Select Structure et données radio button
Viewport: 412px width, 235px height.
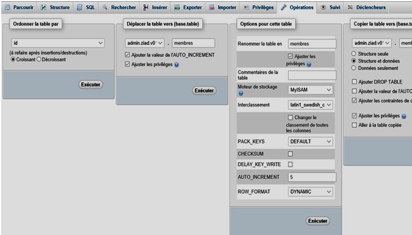354,61
